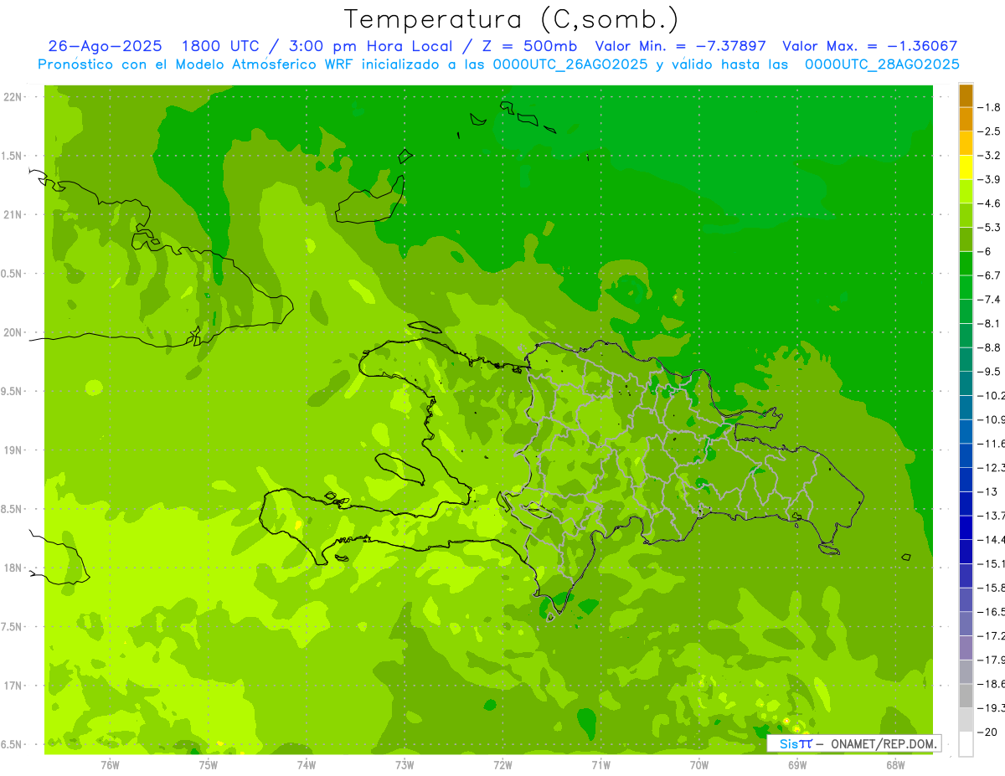This screenshot has width=1005, height=776.
Task: Click the "76W" longitude label
Action: click(x=110, y=764)
